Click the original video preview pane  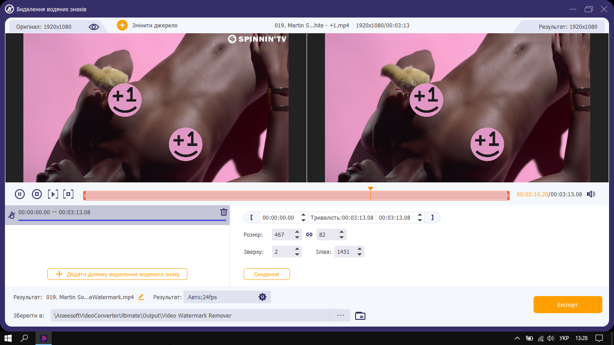pyautogui.click(x=156, y=108)
